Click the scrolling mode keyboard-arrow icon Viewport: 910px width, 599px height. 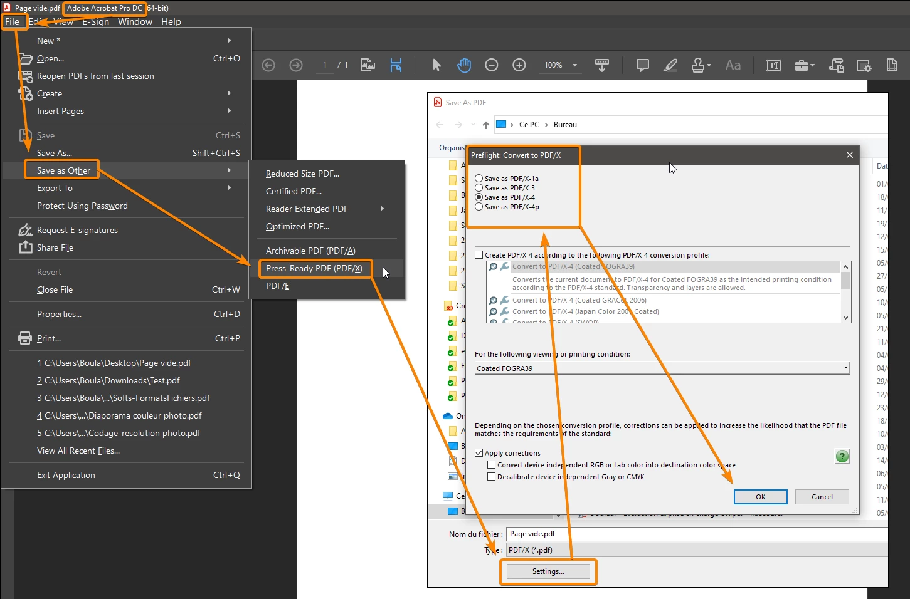coord(602,65)
